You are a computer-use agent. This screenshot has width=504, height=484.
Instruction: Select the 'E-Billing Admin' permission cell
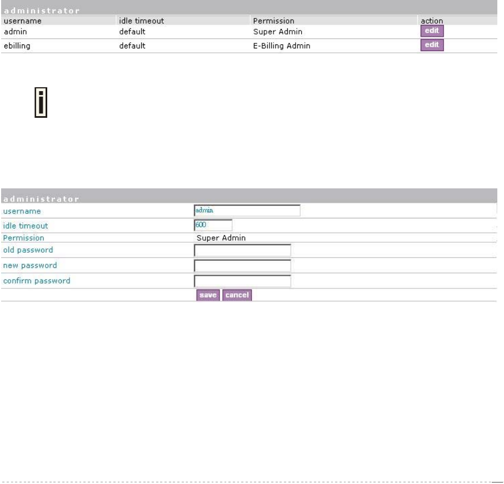(x=282, y=46)
